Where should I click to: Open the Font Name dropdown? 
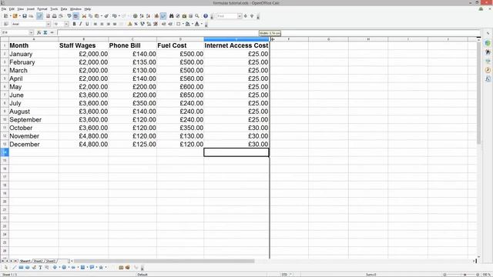tap(49, 24)
